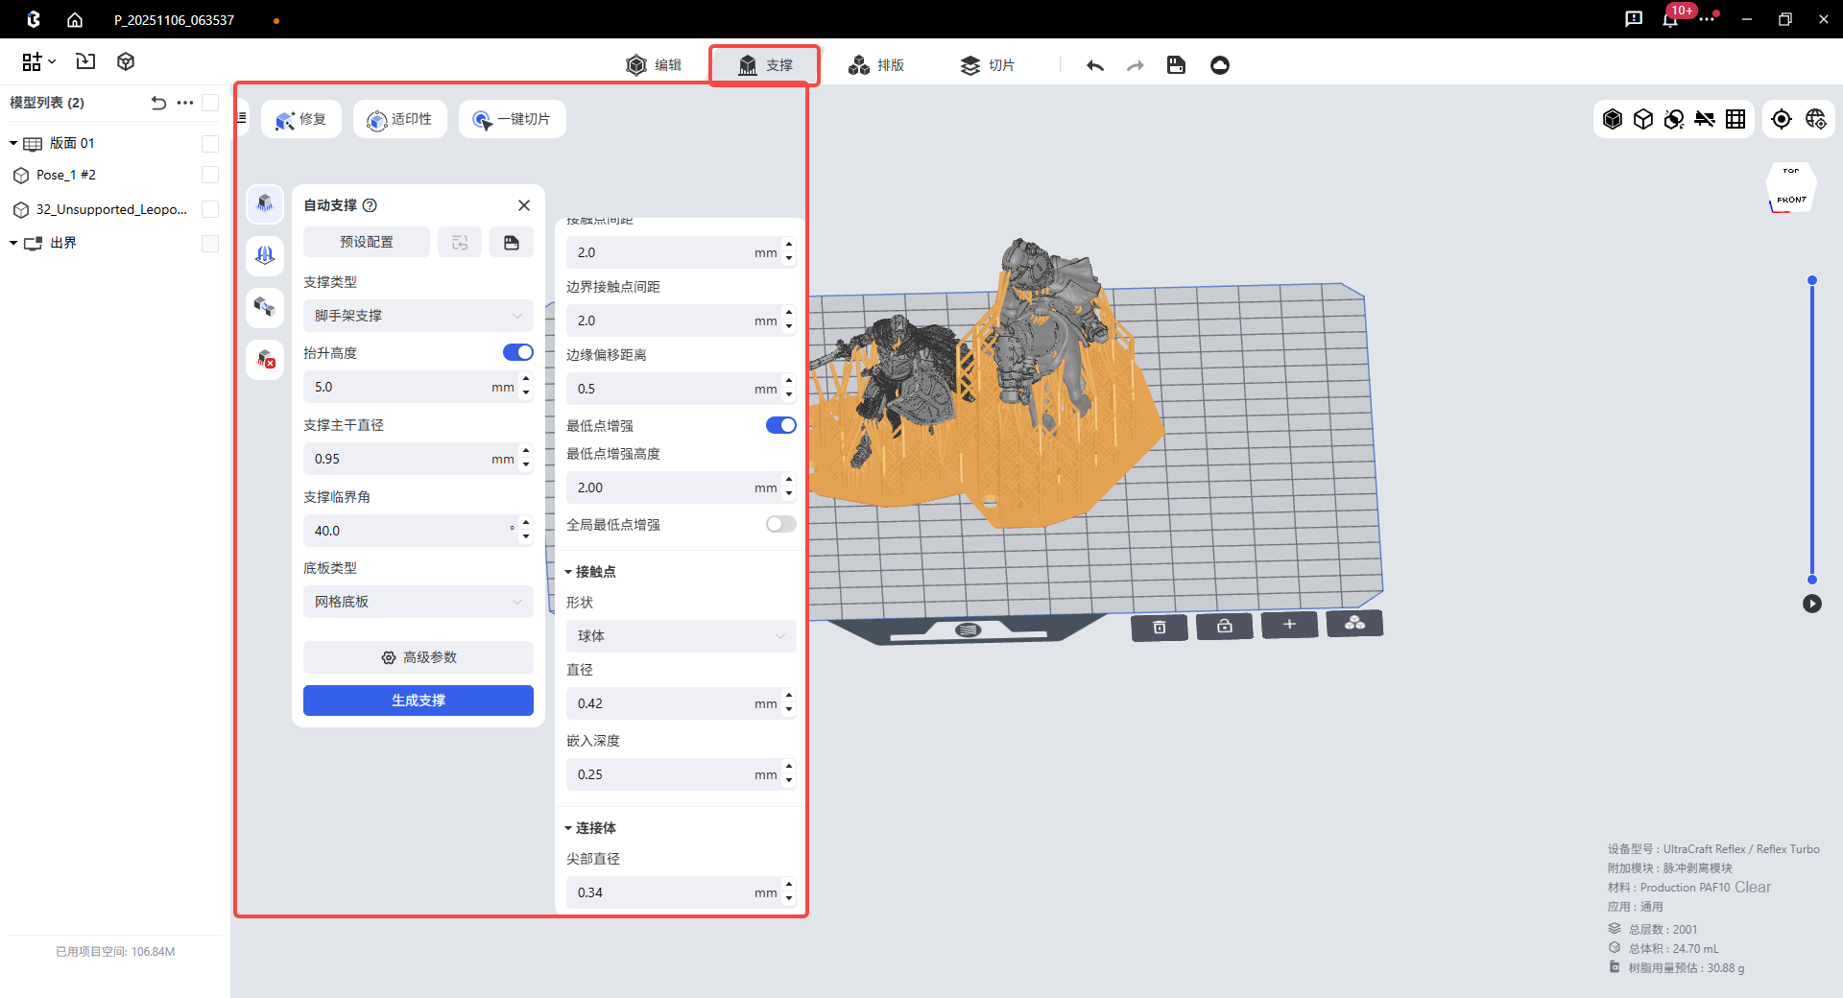Play the layer preview animation
The image size is (1843, 998).
(x=1812, y=604)
